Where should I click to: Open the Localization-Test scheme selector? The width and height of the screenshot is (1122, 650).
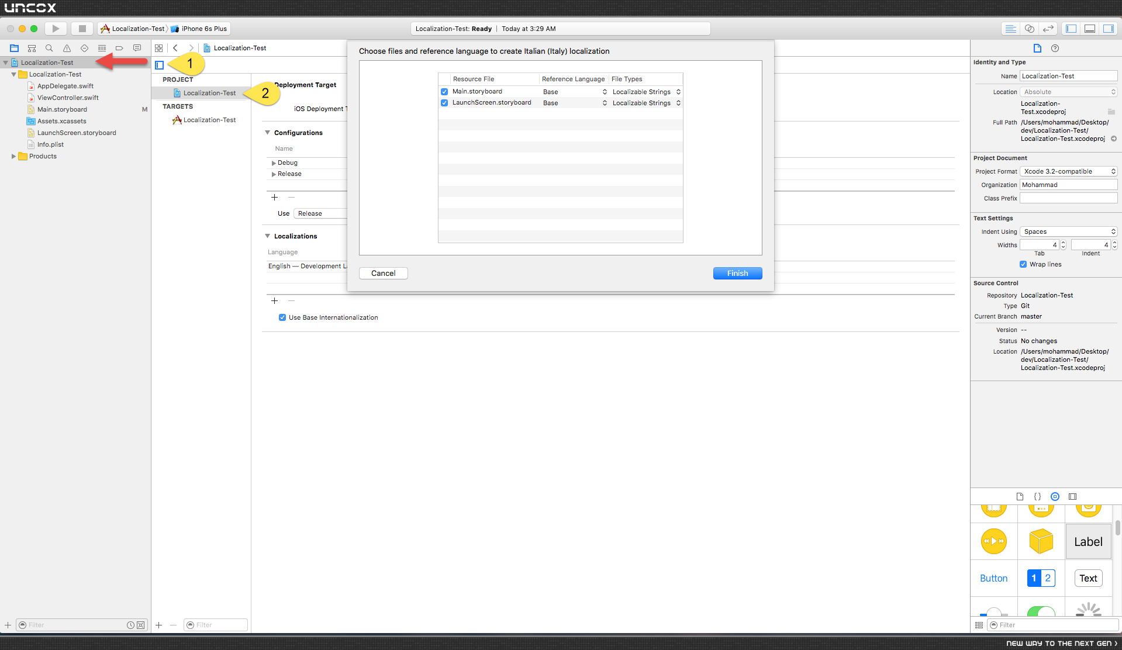coord(133,29)
